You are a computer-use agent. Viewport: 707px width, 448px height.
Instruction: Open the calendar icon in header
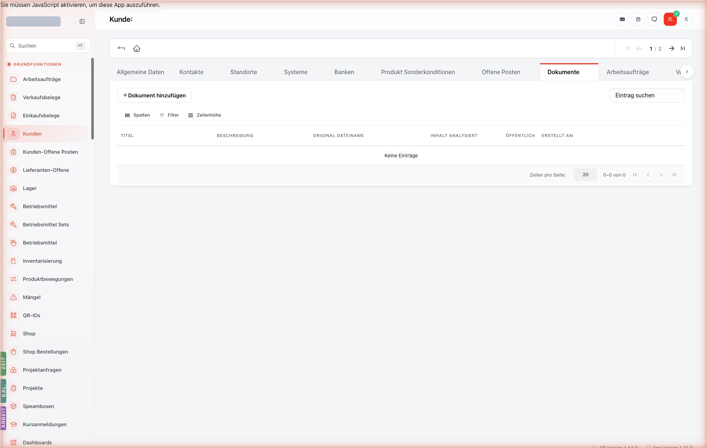tap(638, 19)
